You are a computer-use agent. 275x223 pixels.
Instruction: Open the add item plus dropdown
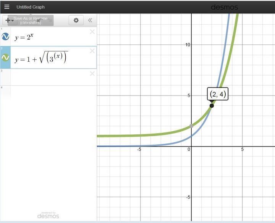8,20
